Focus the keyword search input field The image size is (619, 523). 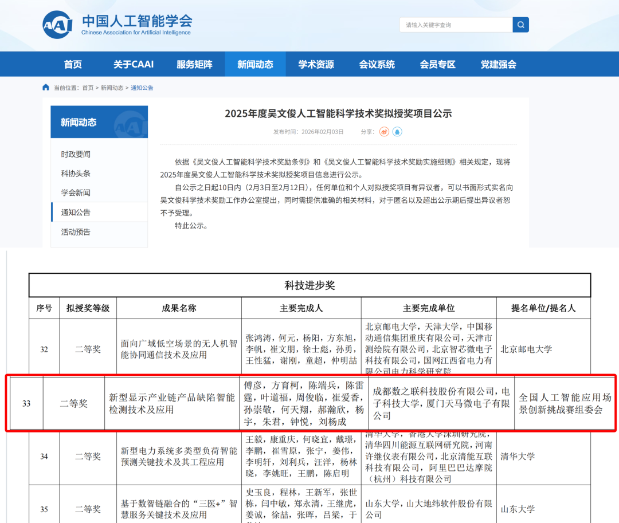(x=456, y=25)
